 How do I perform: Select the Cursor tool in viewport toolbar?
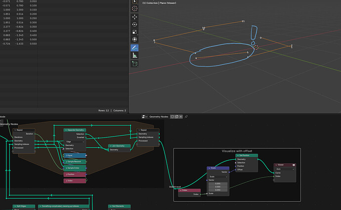pos(134,9)
